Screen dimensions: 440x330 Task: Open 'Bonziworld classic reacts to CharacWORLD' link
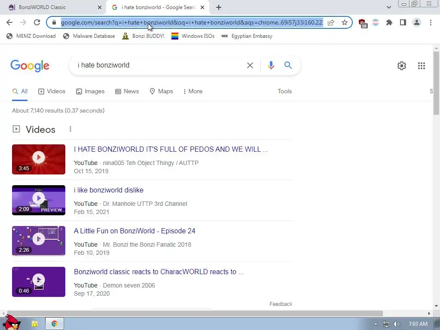(x=159, y=272)
